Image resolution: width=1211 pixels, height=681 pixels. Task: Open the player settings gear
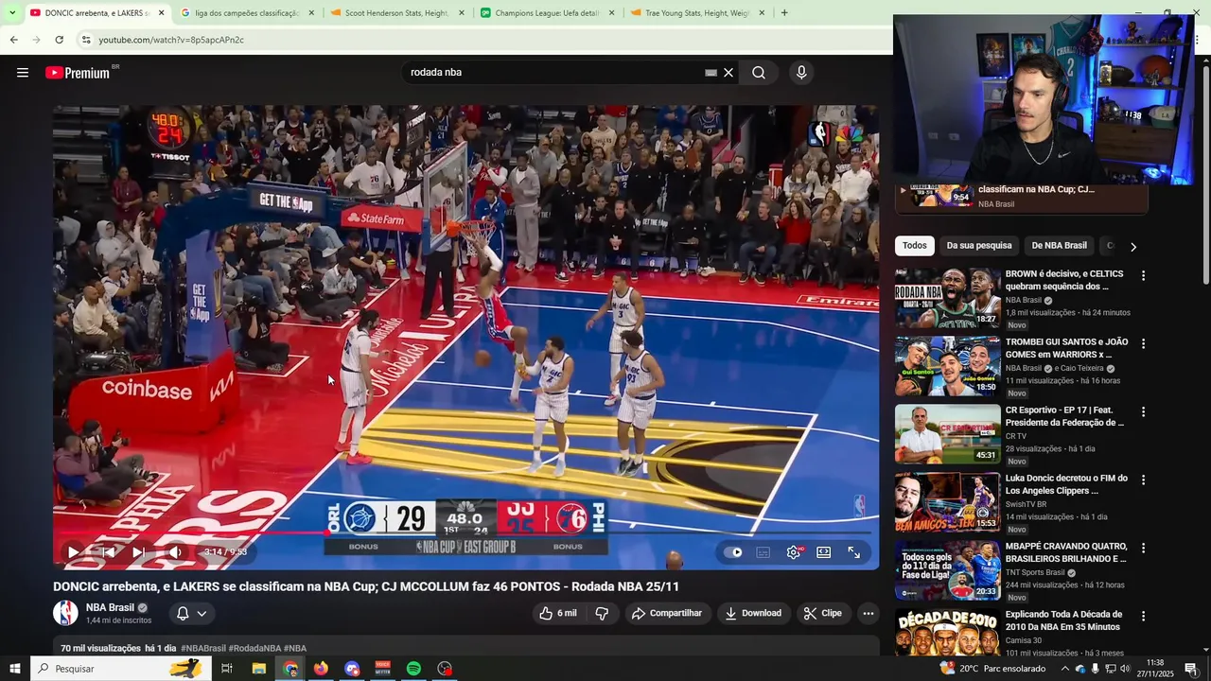click(794, 552)
